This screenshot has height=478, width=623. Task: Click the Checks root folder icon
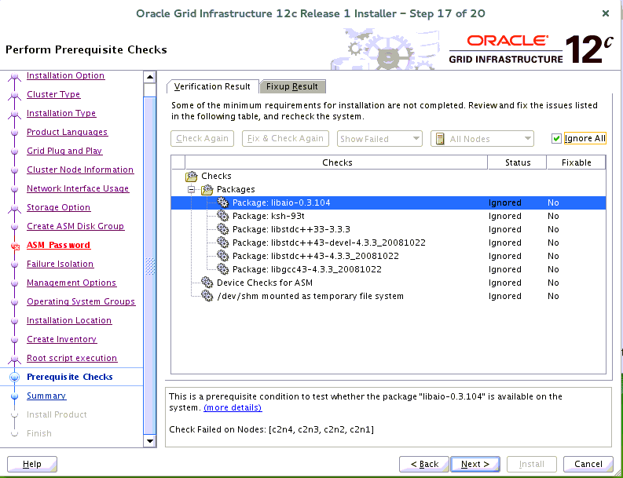point(192,176)
